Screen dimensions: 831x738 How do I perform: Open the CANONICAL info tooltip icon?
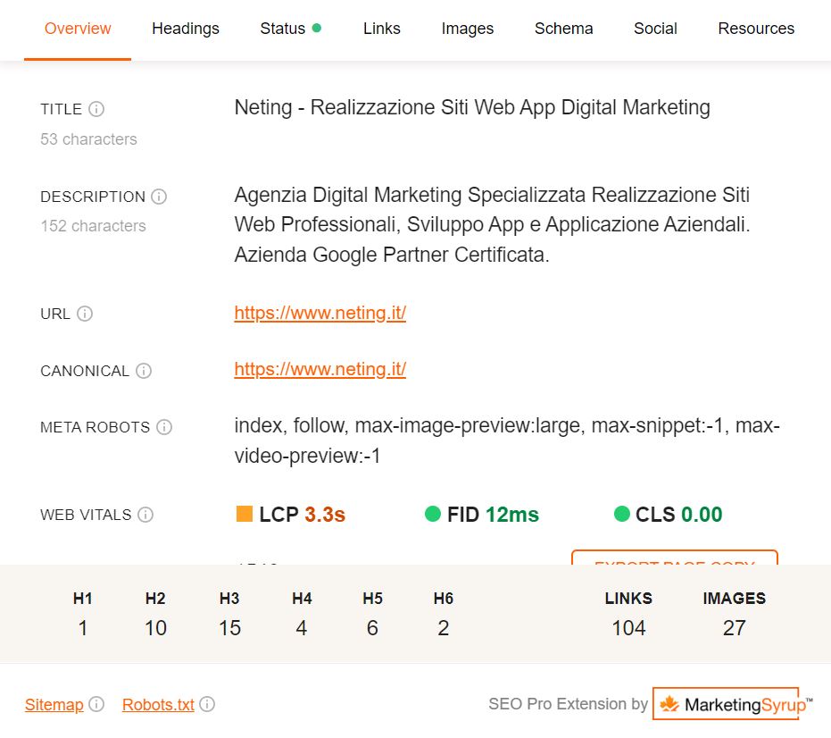[144, 370]
